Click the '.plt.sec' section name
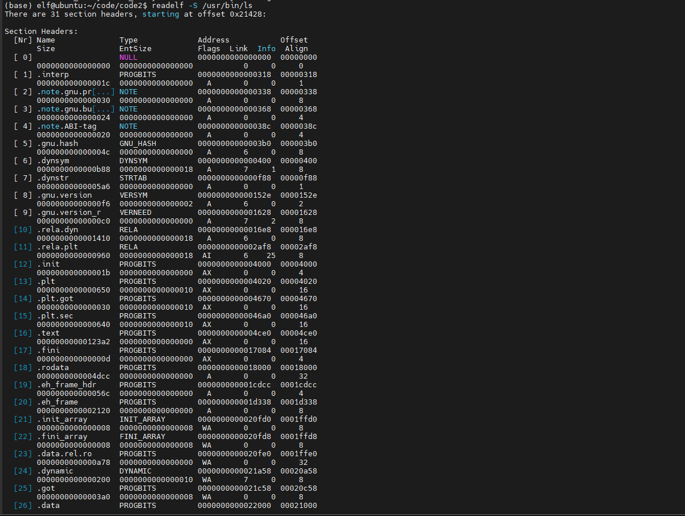This screenshot has height=516, width=685. (x=55, y=316)
